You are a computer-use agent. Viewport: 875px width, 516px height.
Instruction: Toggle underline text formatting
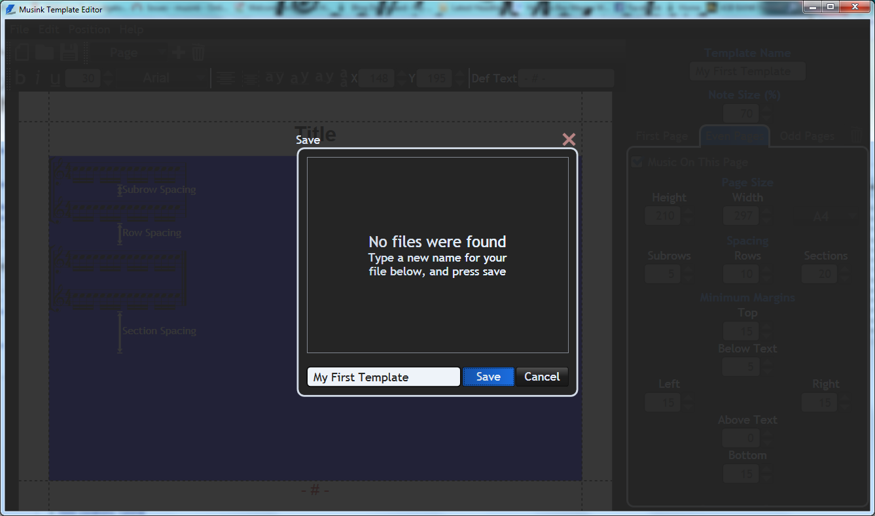pos(55,78)
